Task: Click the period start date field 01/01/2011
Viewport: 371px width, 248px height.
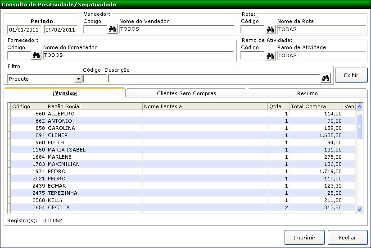Action: click(24, 30)
